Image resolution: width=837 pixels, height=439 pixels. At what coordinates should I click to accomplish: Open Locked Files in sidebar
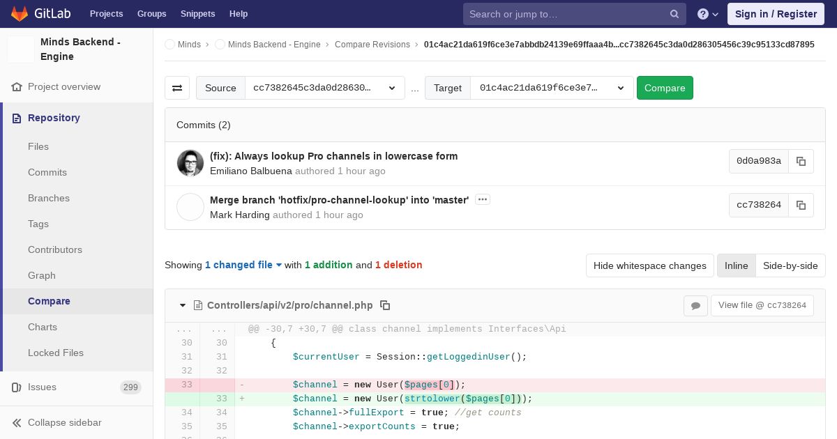point(56,353)
